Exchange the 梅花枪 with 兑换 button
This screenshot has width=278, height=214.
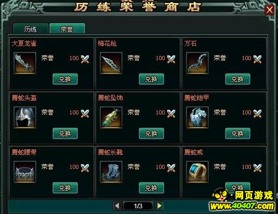point(151,79)
